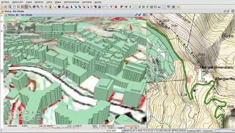The height and width of the screenshot is (133, 235).
Task: Select the Zoom out magnifier tool
Action: pos(30,6)
